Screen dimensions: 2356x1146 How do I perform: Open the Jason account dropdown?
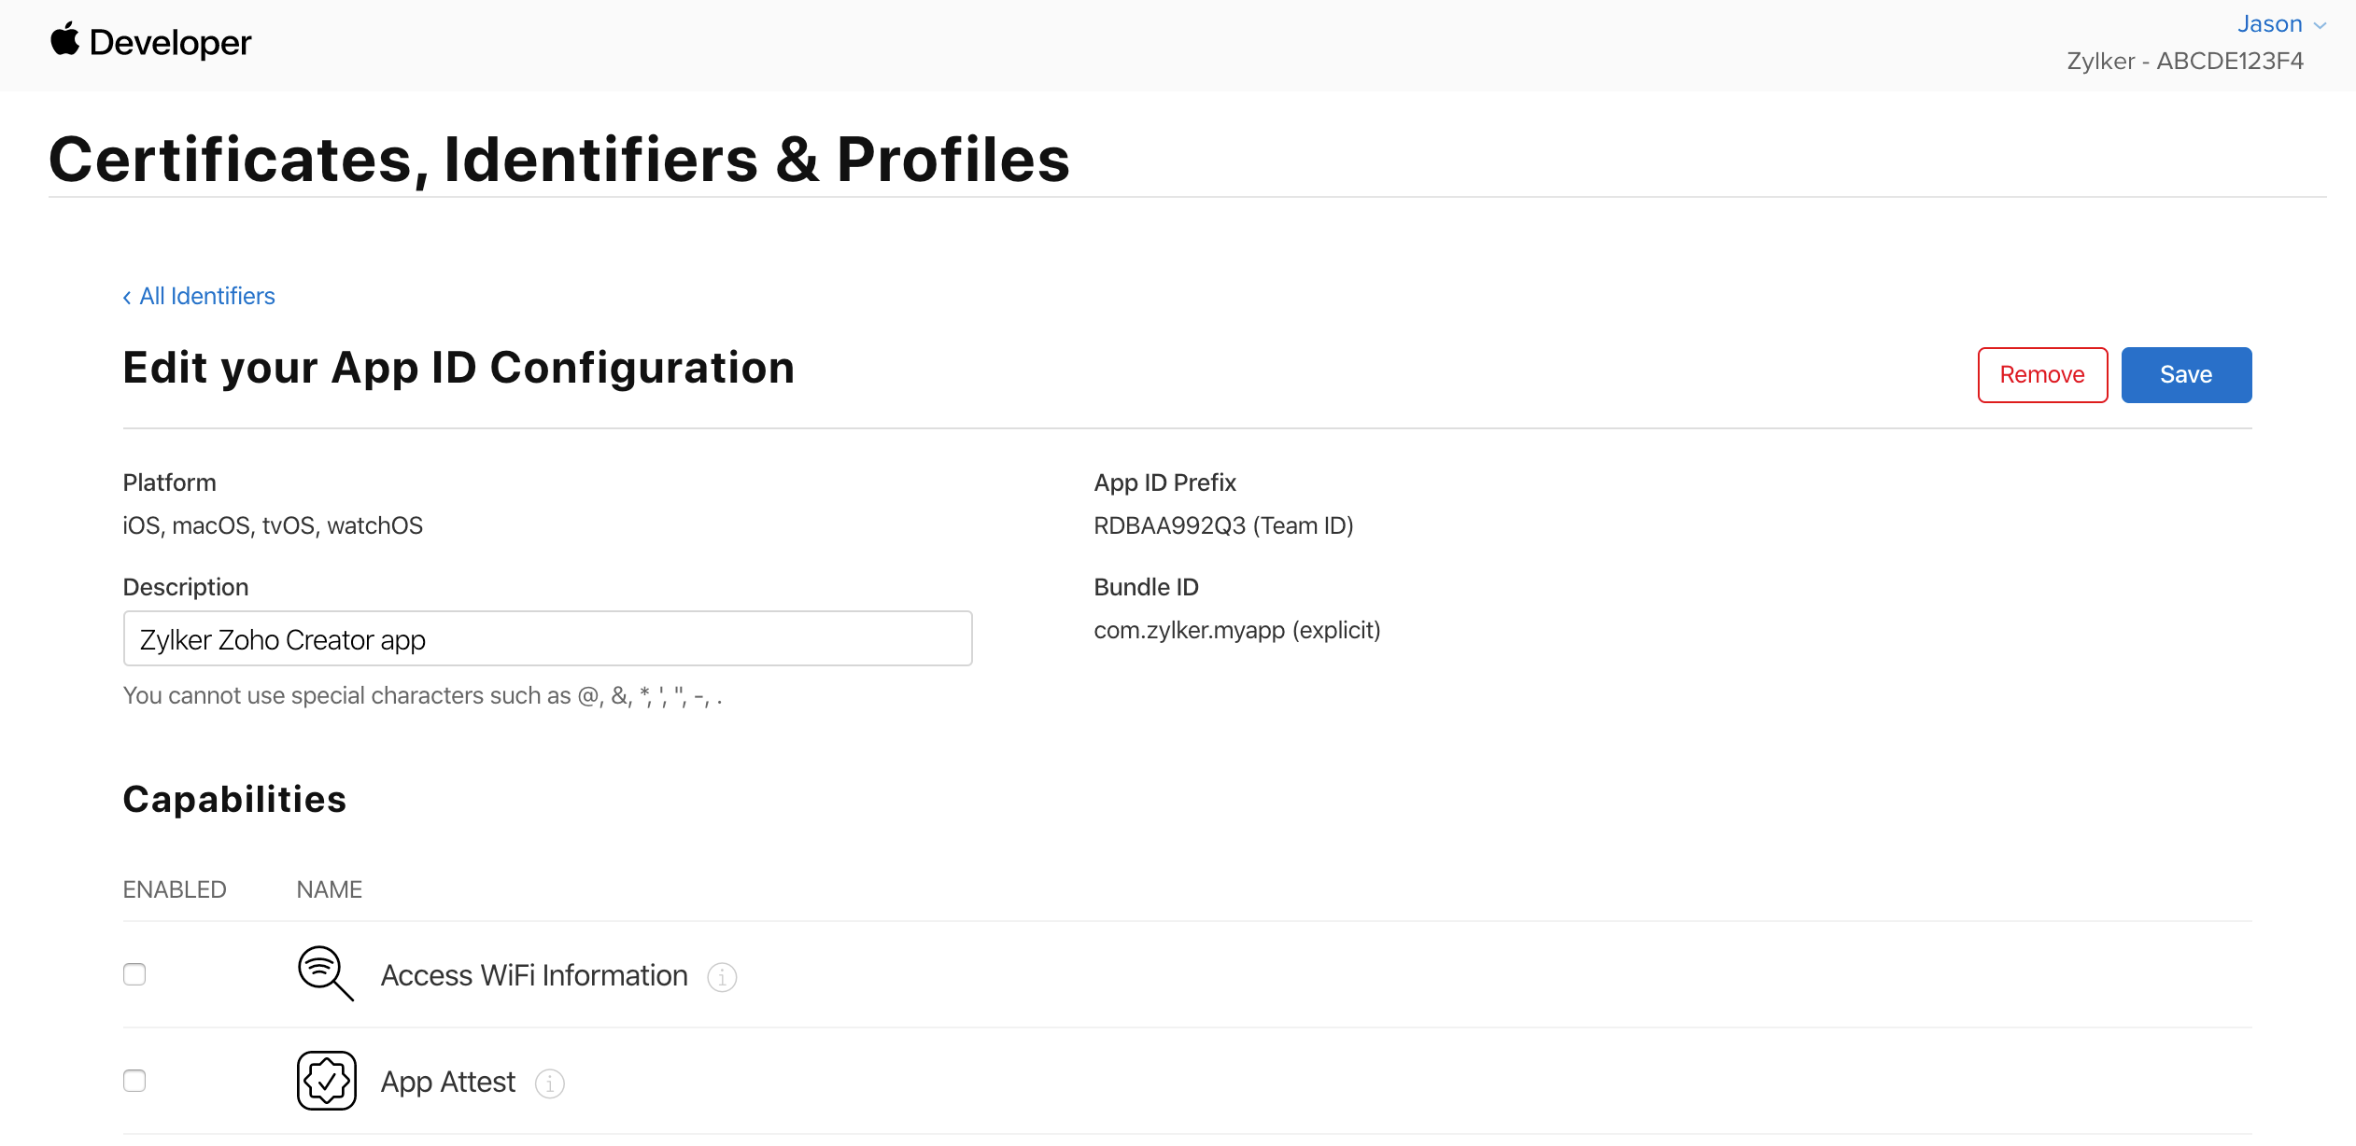pos(2269,23)
